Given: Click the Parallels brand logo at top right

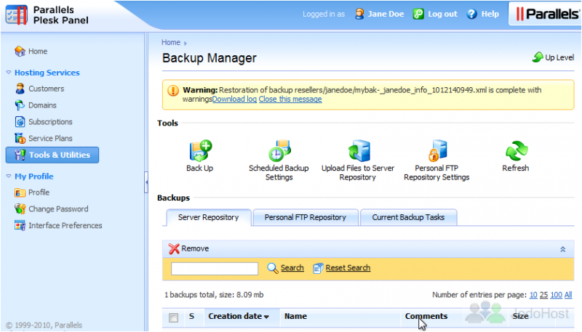Looking at the screenshot, I should click(547, 14).
